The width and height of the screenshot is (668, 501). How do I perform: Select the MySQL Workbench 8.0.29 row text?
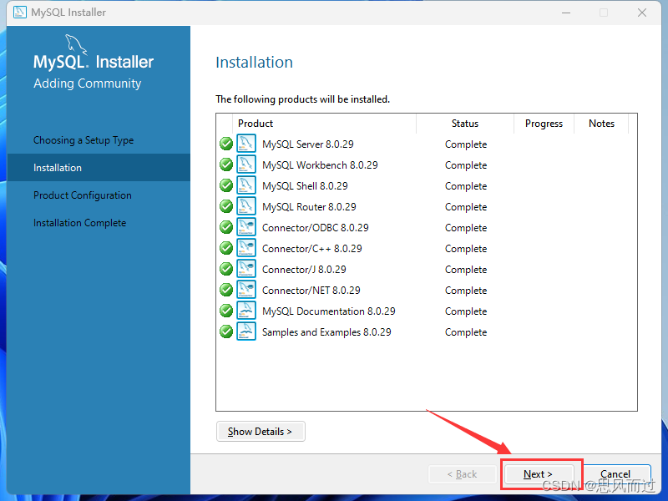click(320, 165)
